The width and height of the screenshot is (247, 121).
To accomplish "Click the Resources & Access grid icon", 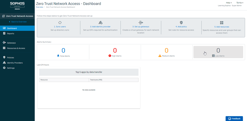I will point(4,48).
